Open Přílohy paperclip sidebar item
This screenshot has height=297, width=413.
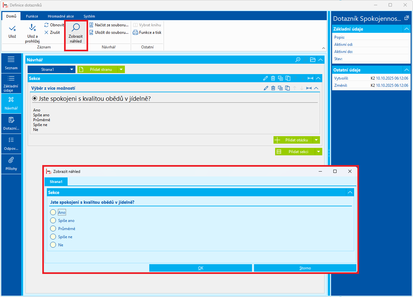(11, 164)
